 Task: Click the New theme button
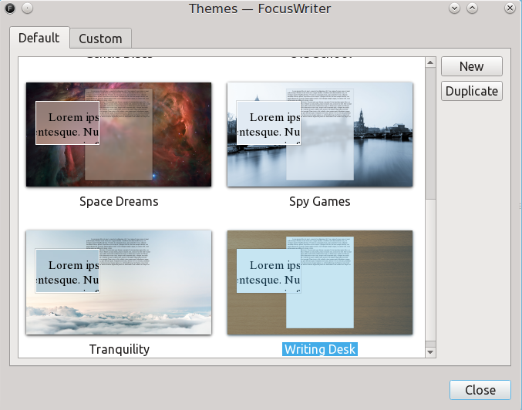[472, 66]
